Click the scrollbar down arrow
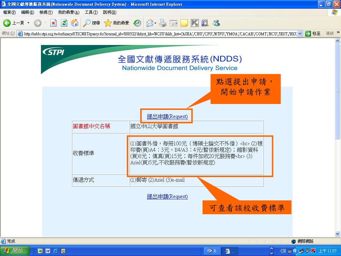Image resolution: width=341 pixels, height=256 pixels. [338, 234]
